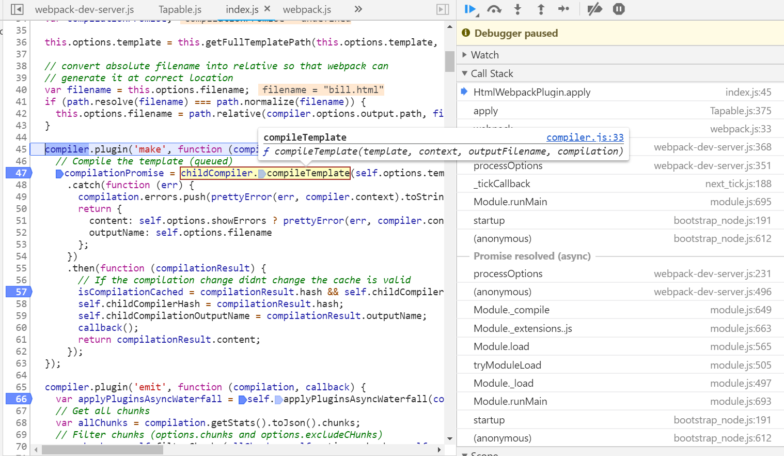Select processOptions webpack-dev-server.js:231 frame
The image size is (784, 456).
[620, 273]
